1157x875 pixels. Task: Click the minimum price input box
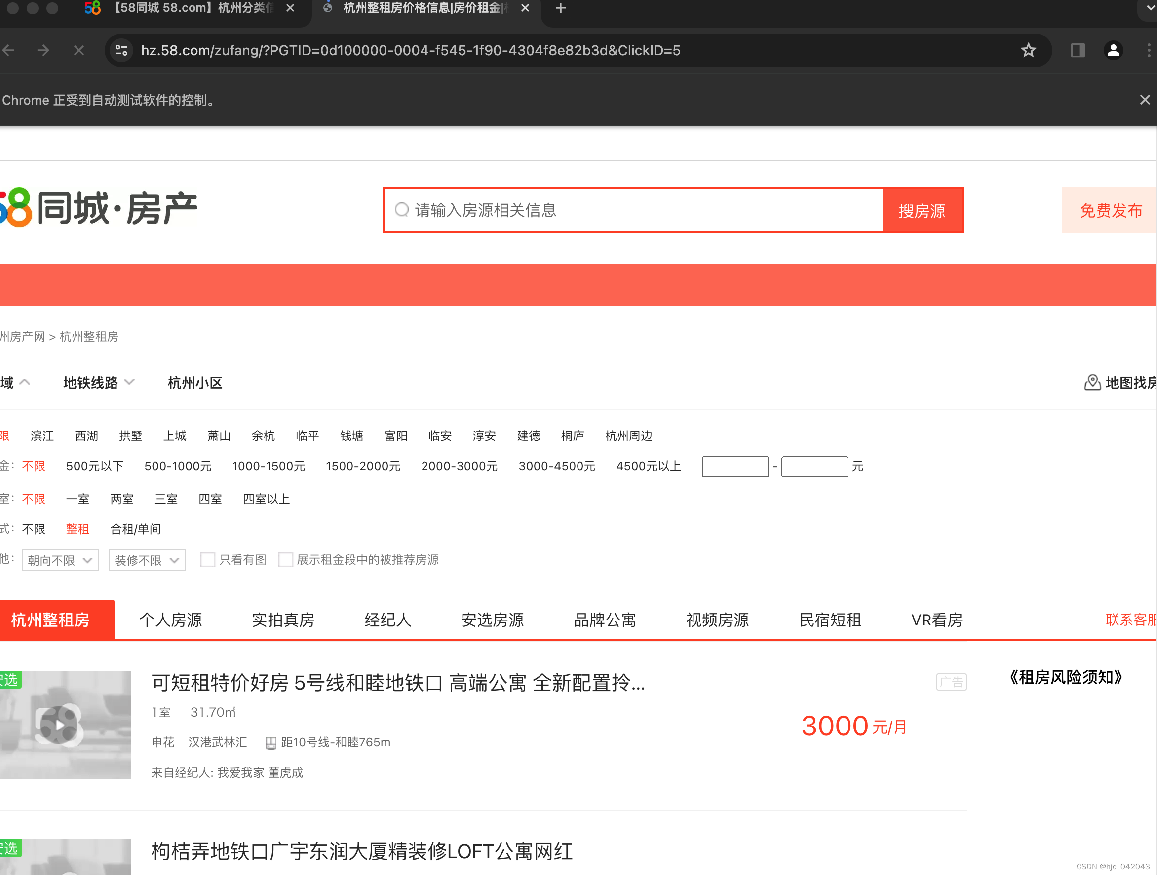point(735,466)
